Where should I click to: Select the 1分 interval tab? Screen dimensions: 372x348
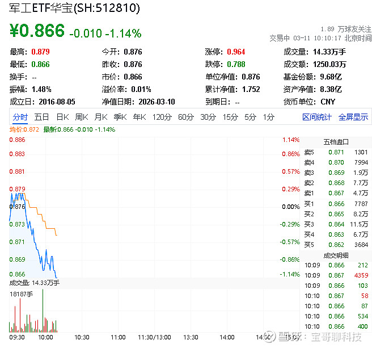(x=269, y=117)
